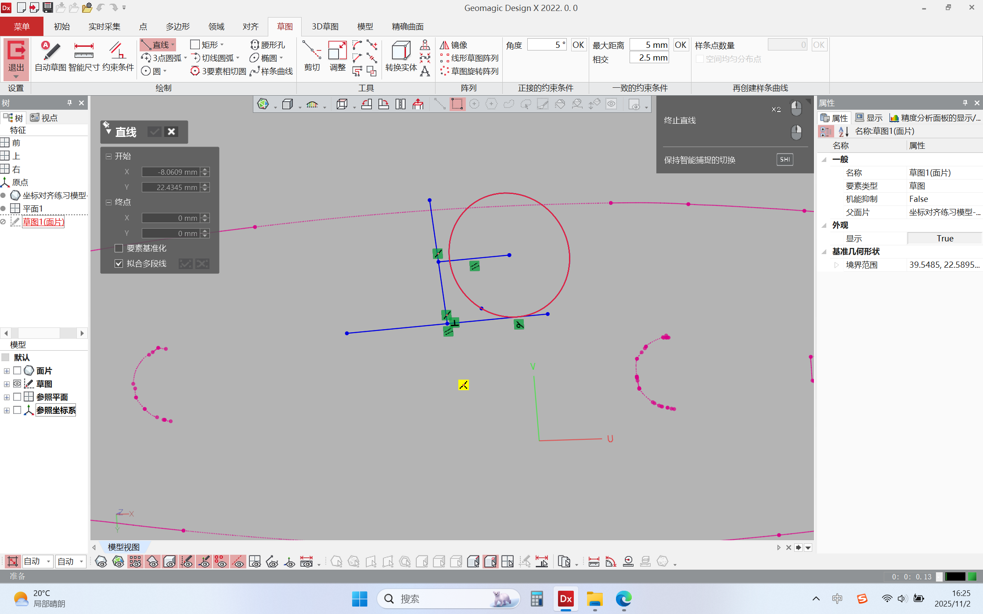Image resolution: width=983 pixels, height=614 pixels.
Task: Pick the 样条曲线 spline tool
Action: pos(271,71)
